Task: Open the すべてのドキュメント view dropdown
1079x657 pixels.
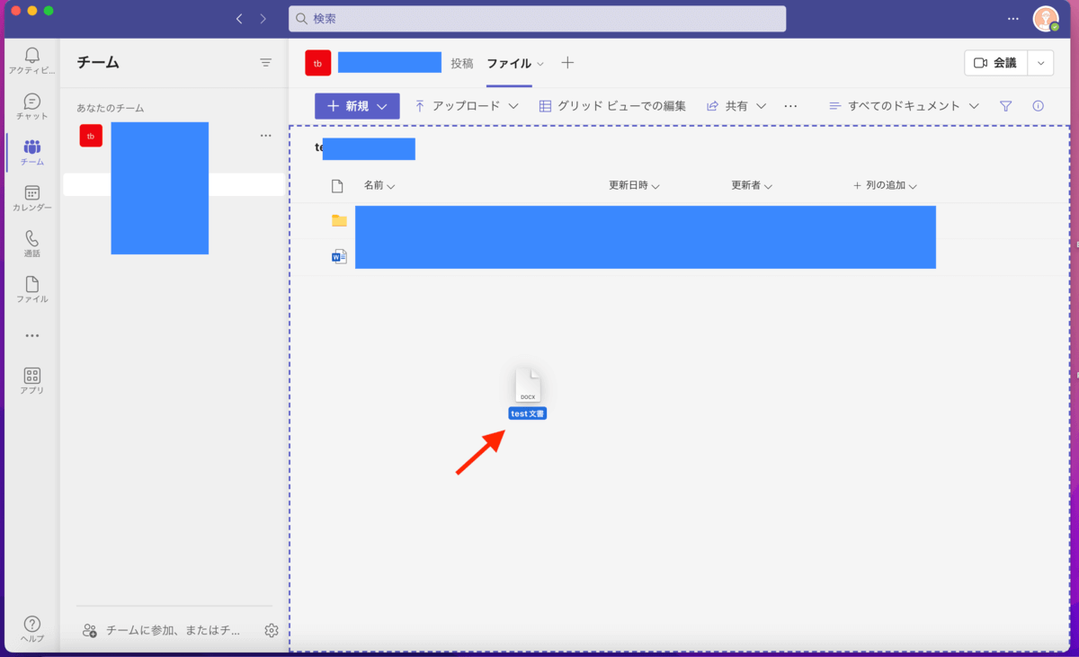Action: point(904,106)
